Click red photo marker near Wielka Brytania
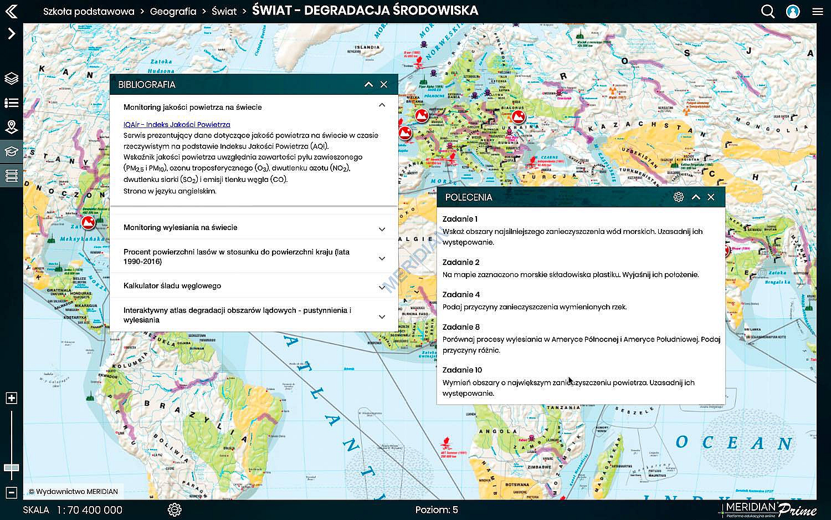 coord(422,115)
